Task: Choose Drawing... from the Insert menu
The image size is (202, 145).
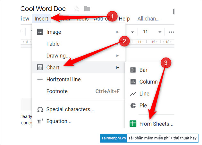Action: click(x=79, y=56)
